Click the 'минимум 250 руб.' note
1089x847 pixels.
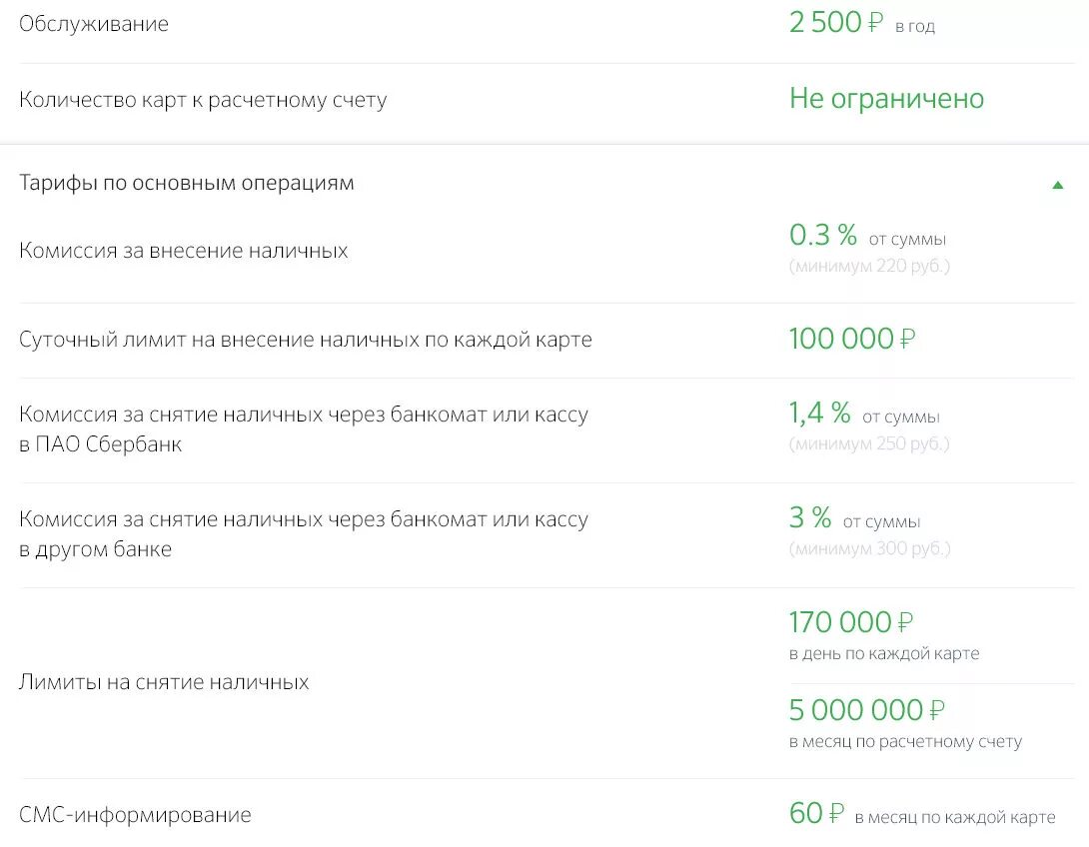point(869,443)
